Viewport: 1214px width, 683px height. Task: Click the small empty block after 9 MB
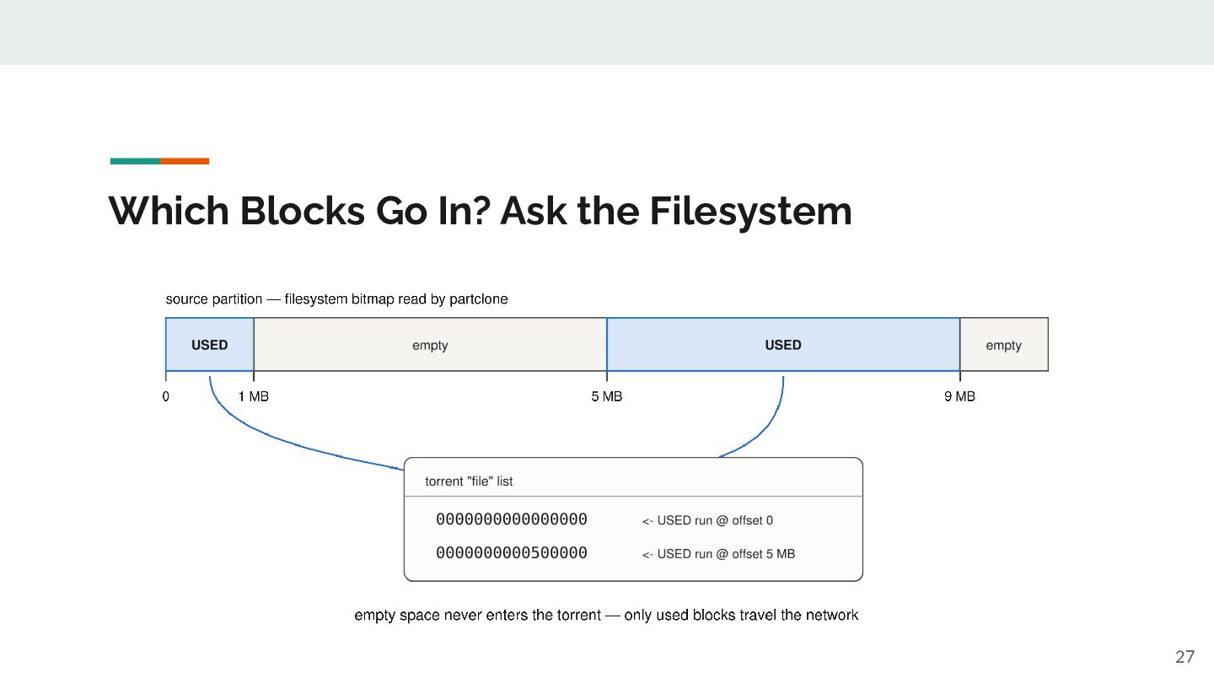[1004, 344]
